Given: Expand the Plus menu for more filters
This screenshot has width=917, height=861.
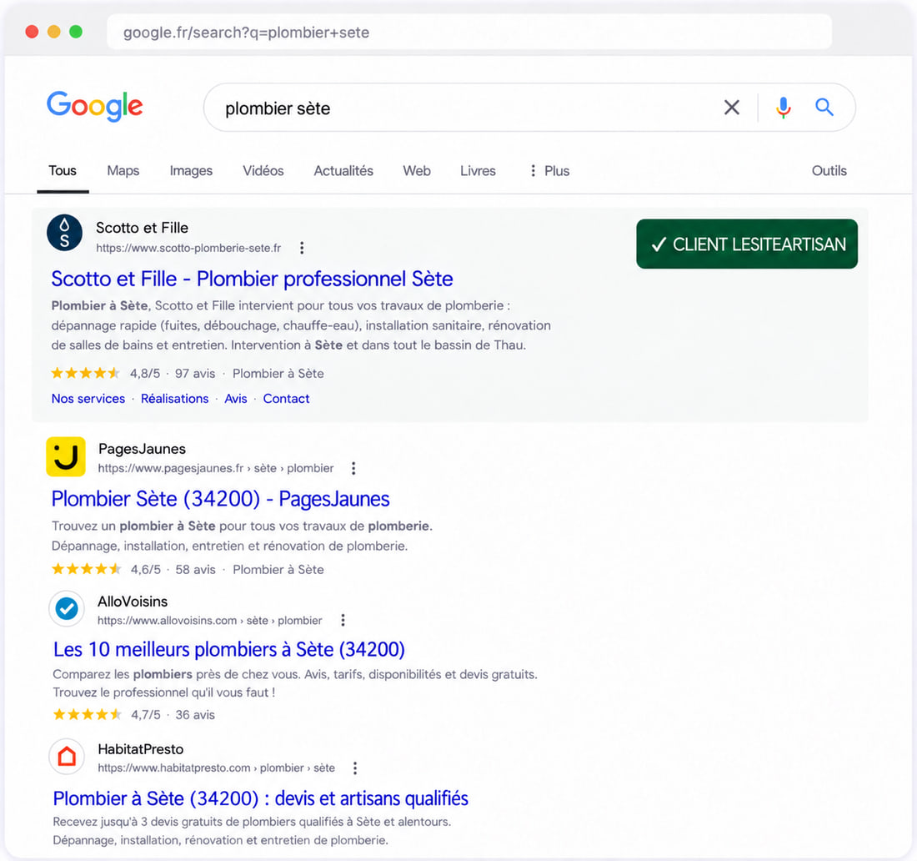Looking at the screenshot, I should coord(549,171).
